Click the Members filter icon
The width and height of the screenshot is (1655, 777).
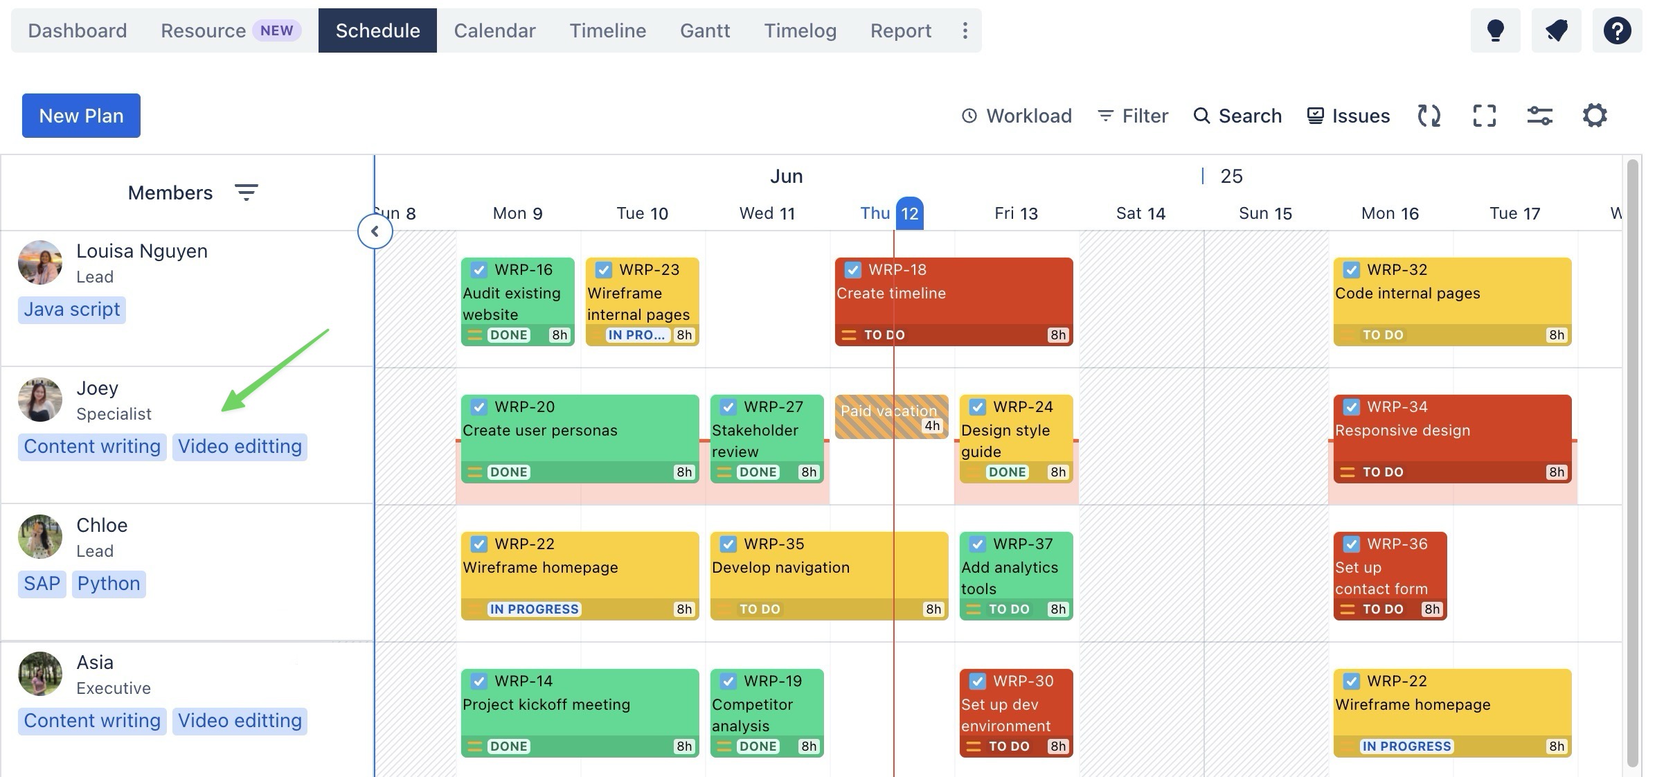tap(246, 193)
